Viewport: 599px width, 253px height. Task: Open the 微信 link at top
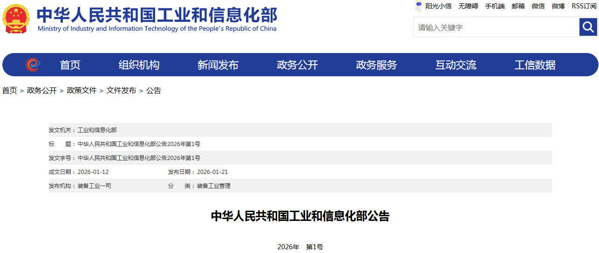[x=538, y=6]
